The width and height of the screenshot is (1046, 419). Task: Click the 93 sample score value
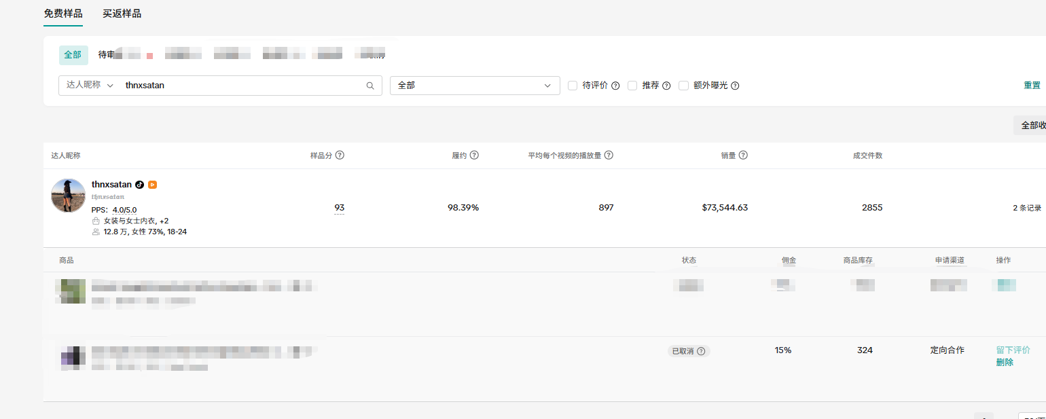click(x=339, y=208)
